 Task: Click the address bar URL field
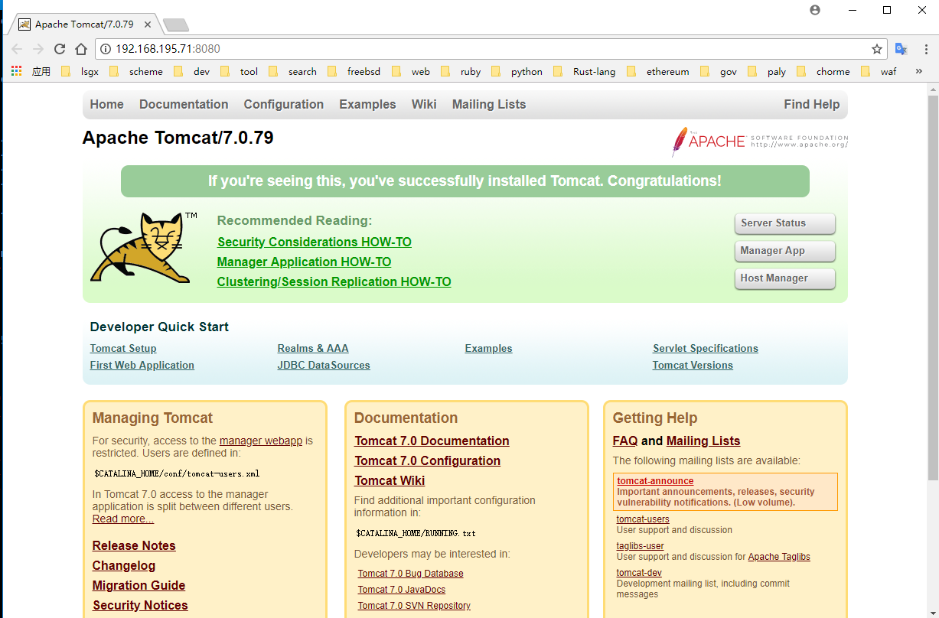coord(490,49)
